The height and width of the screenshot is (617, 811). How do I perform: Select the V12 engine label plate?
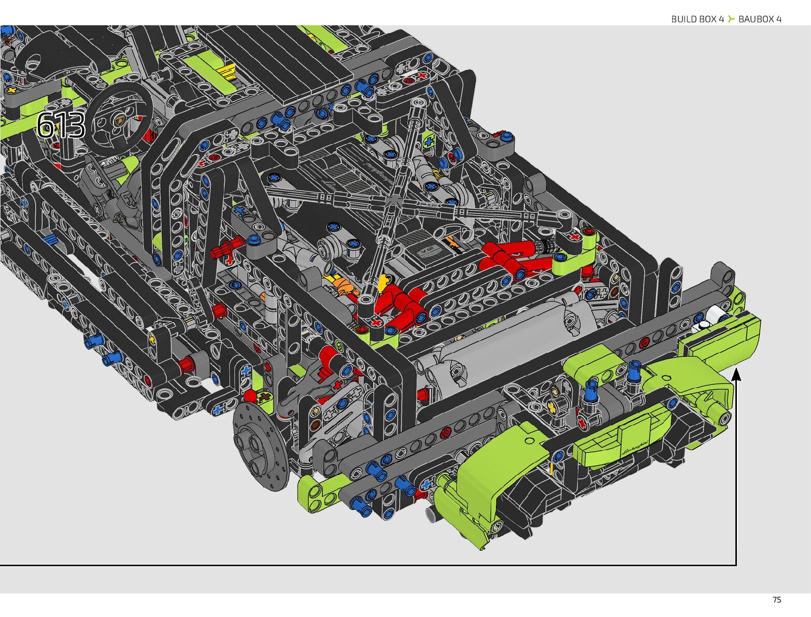tap(429, 252)
